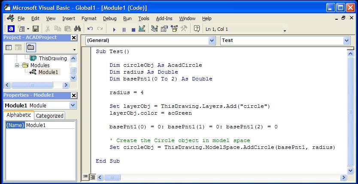358x184 pixels.
Task: Open Project Explorer toolbar icon
Action: coord(155,29)
